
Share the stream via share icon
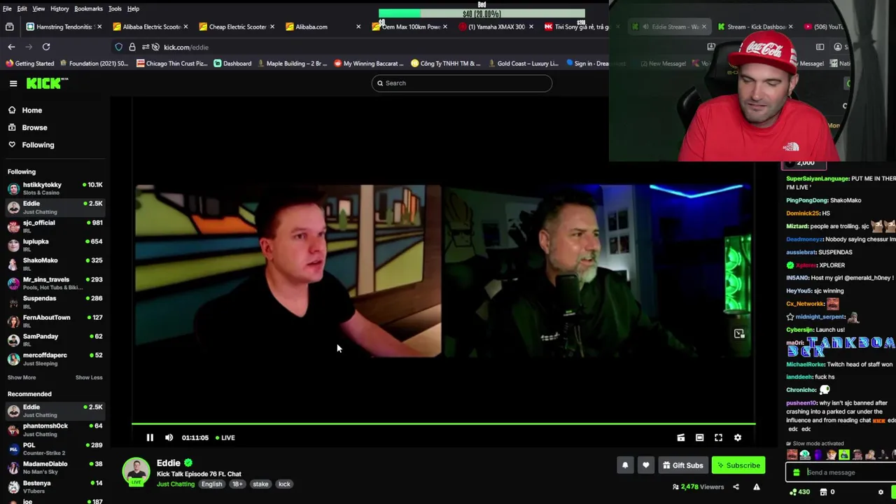coord(736,486)
